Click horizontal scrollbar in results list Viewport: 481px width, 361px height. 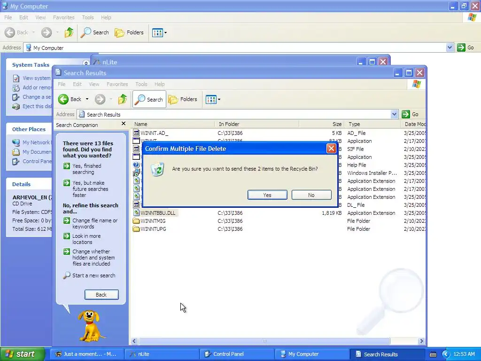(264, 341)
